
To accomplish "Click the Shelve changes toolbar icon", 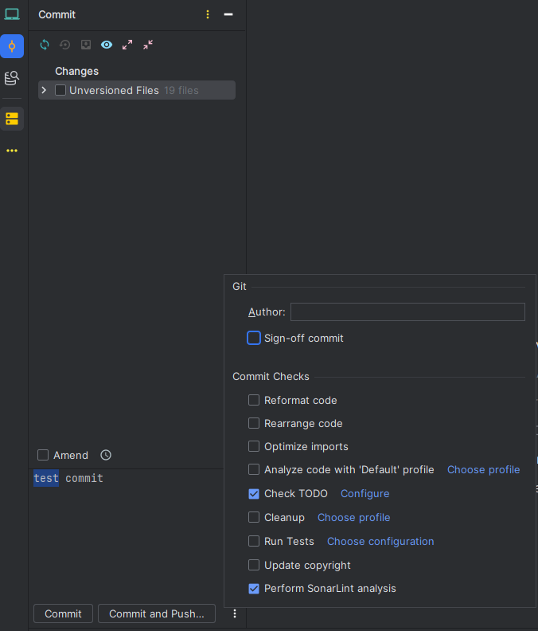I will [86, 45].
